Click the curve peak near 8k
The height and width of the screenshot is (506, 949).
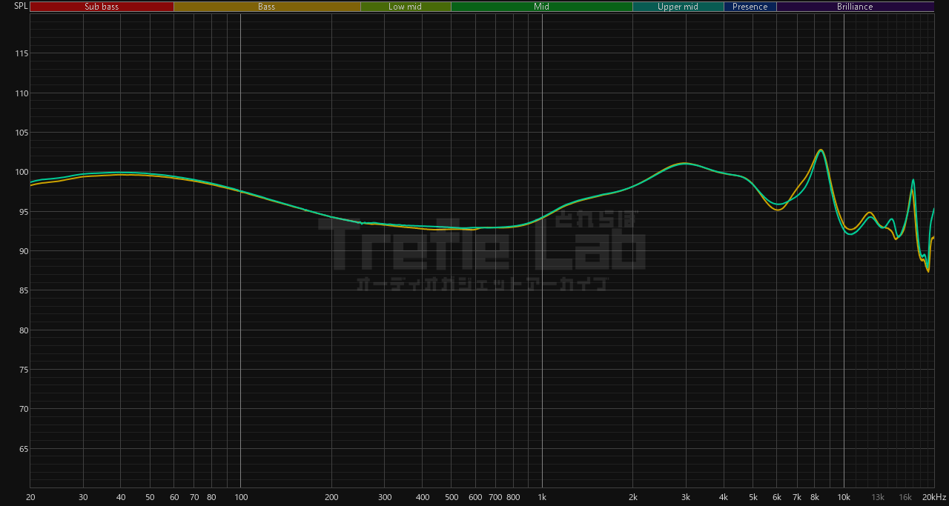point(820,150)
